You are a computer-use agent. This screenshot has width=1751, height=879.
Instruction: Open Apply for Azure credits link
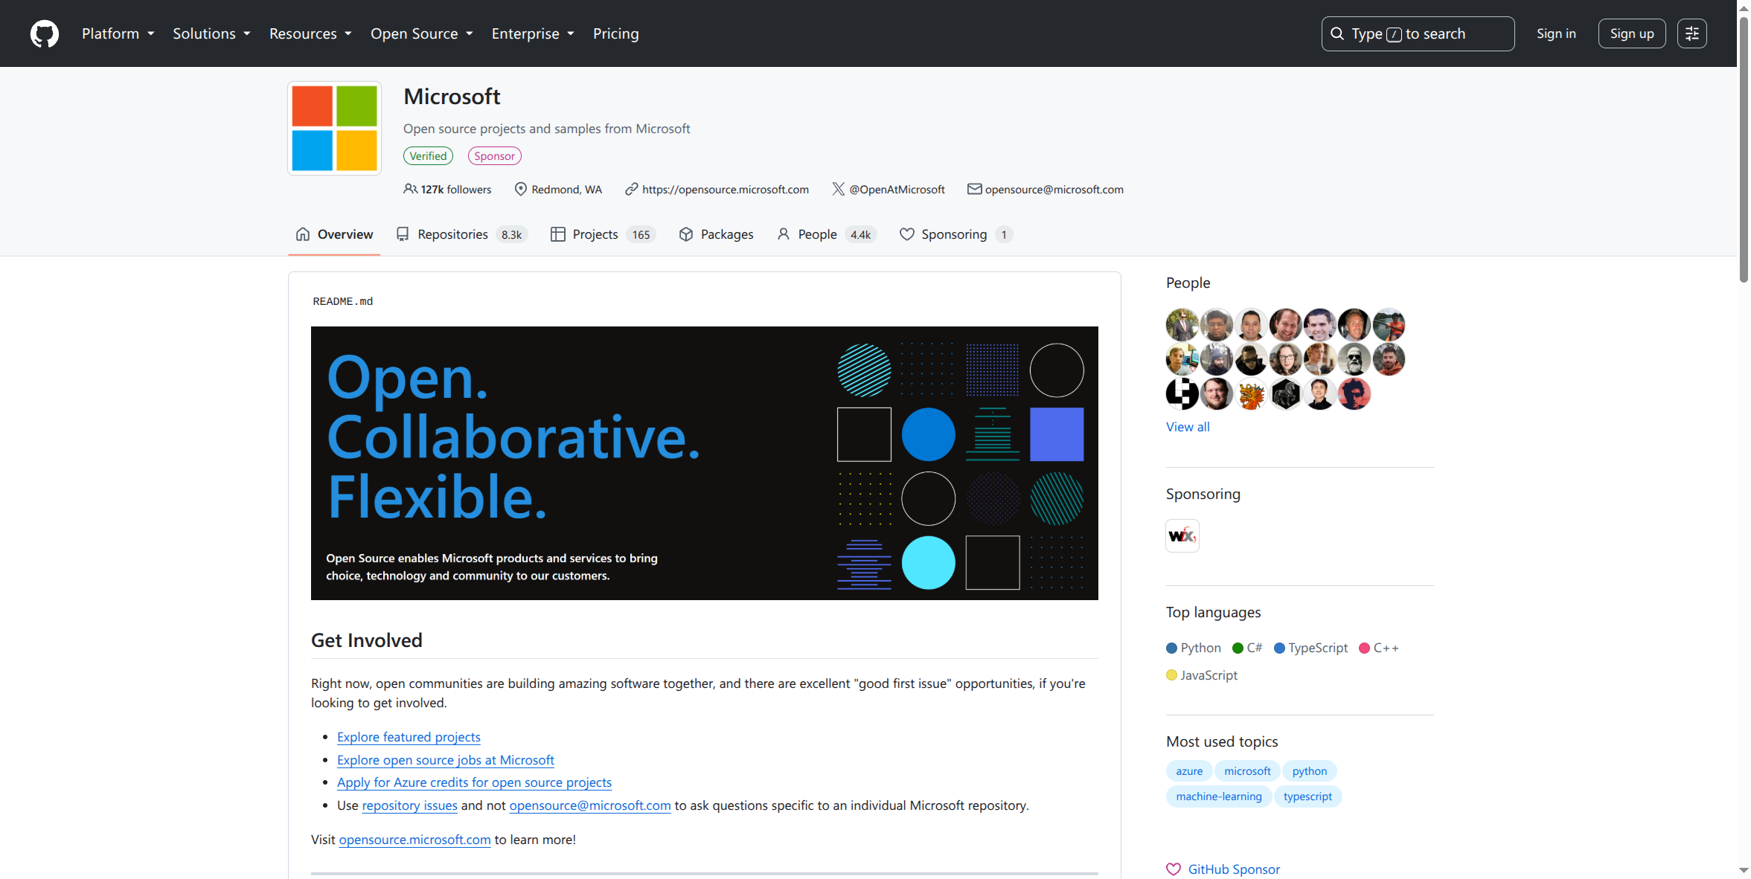pos(474,782)
